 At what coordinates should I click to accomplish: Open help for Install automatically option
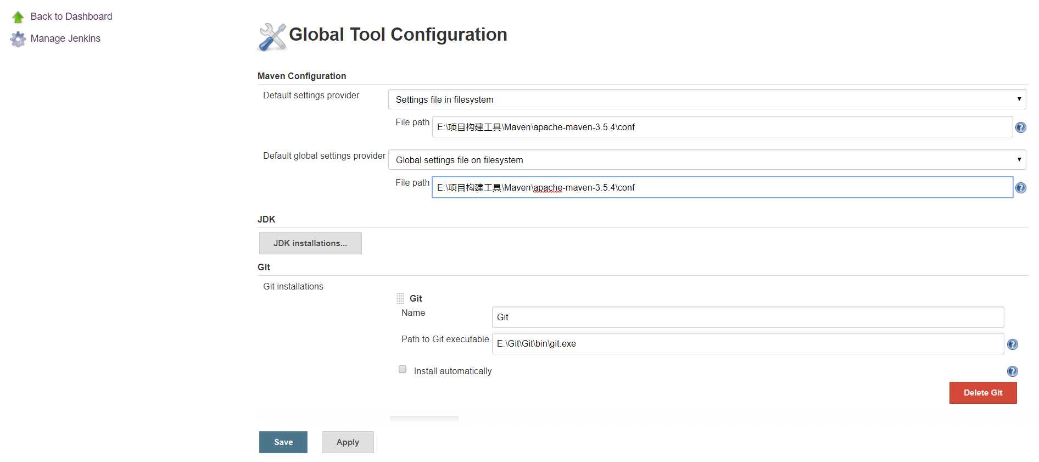tap(1012, 371)
